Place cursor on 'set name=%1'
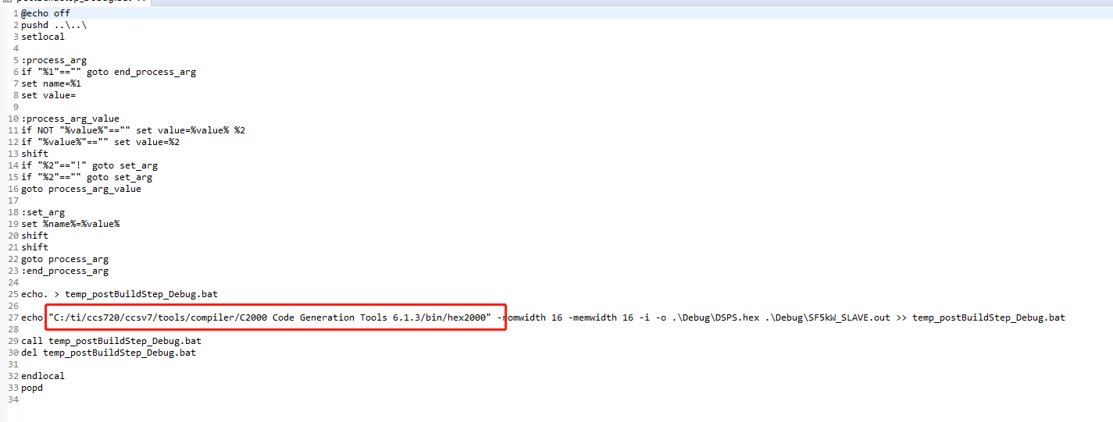Image resolution: width=1113 pixels, height=422 pixels. tap(51, 83)
